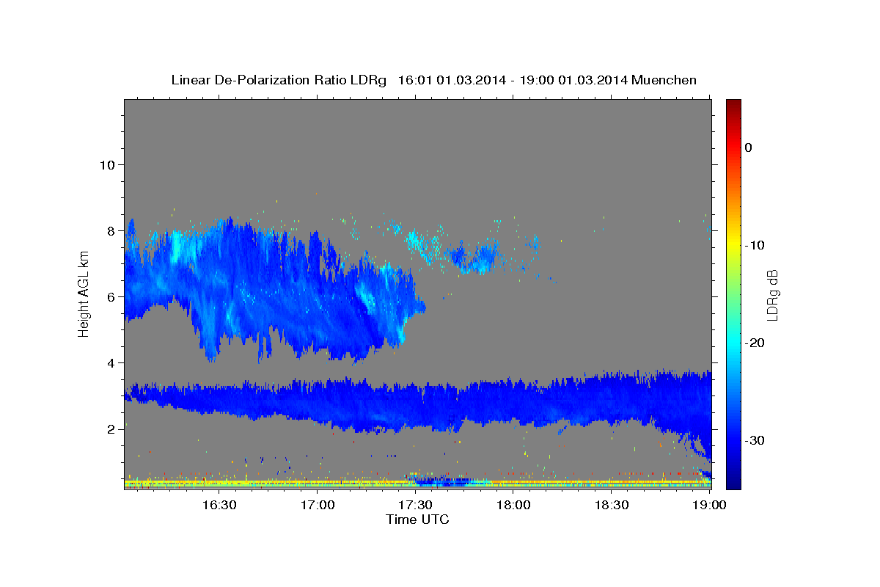The height and width of the screenshot is (587, 880).
Task: Click the 17:00 time tick label
Action: tap(317, 506)
